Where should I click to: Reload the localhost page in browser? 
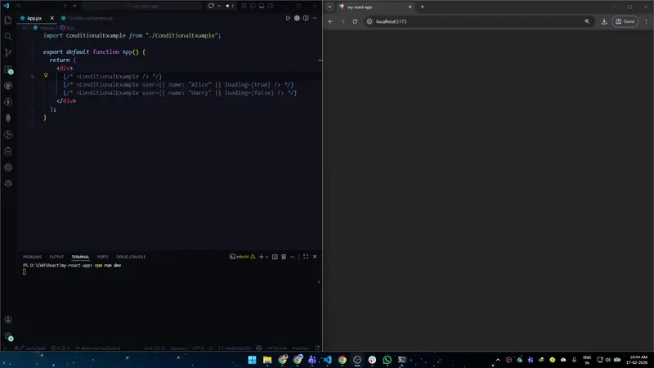click(355, 21)
